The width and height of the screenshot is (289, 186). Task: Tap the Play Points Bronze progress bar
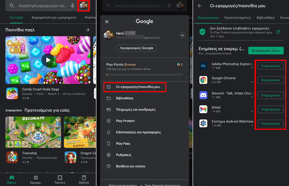click(145, 75)
